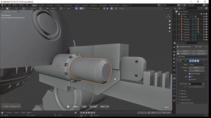This screenshot has height=118, width=211.
Task: Click the hand pan-view icon in the viewport
Action: click(x=170, y=25)
